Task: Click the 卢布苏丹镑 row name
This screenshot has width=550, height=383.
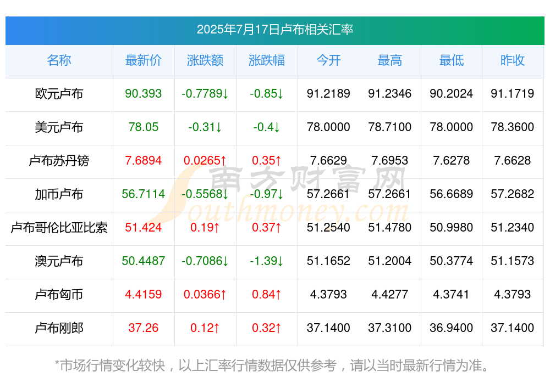Action: [59, 161]
